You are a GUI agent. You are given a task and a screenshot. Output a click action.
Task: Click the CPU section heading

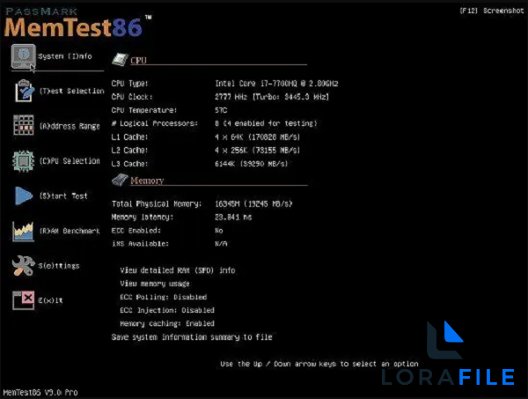click(138, 60)
